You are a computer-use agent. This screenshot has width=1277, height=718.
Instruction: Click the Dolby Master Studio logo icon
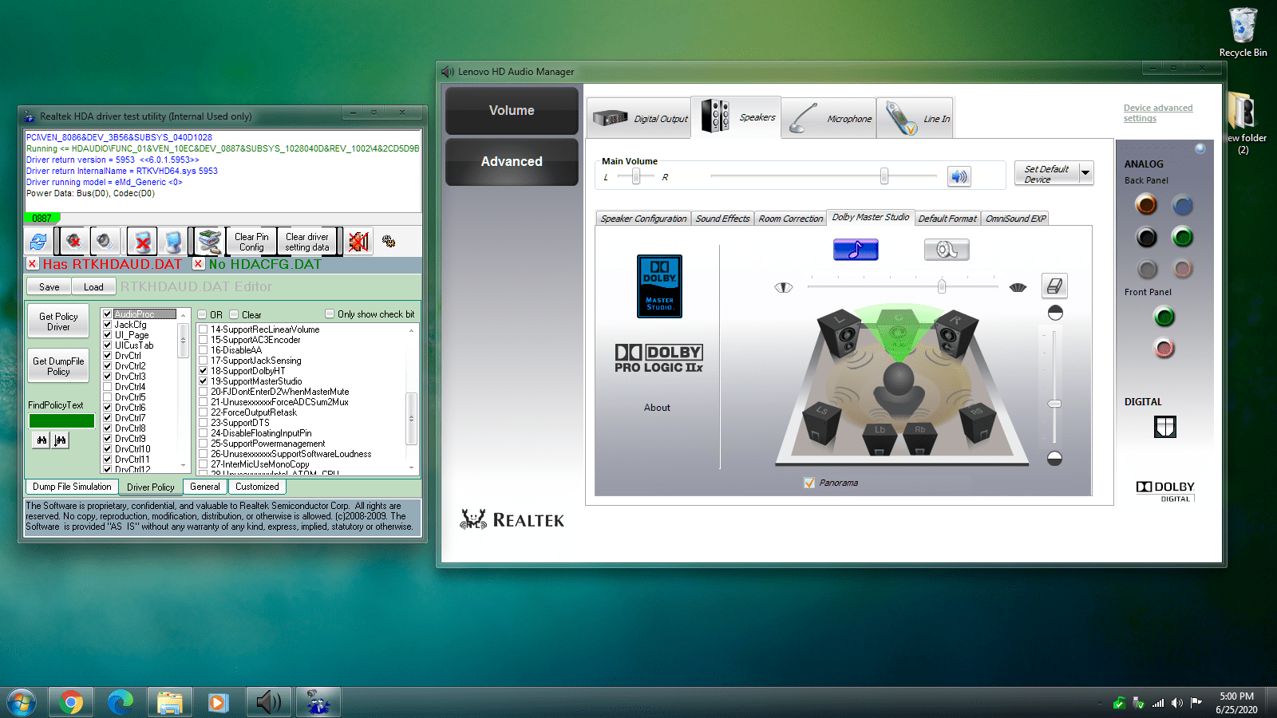click(x=658, y=286)
